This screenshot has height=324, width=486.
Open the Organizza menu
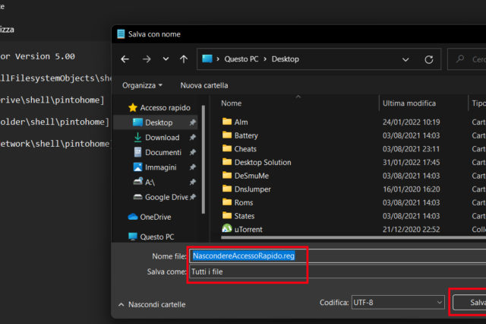click(x=142, y=85)
